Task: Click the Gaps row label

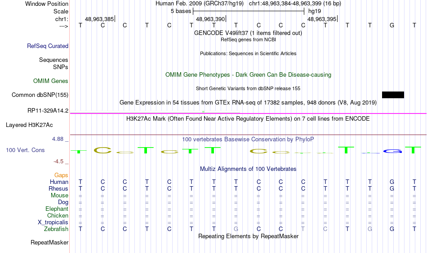Action: coord(61,175)
